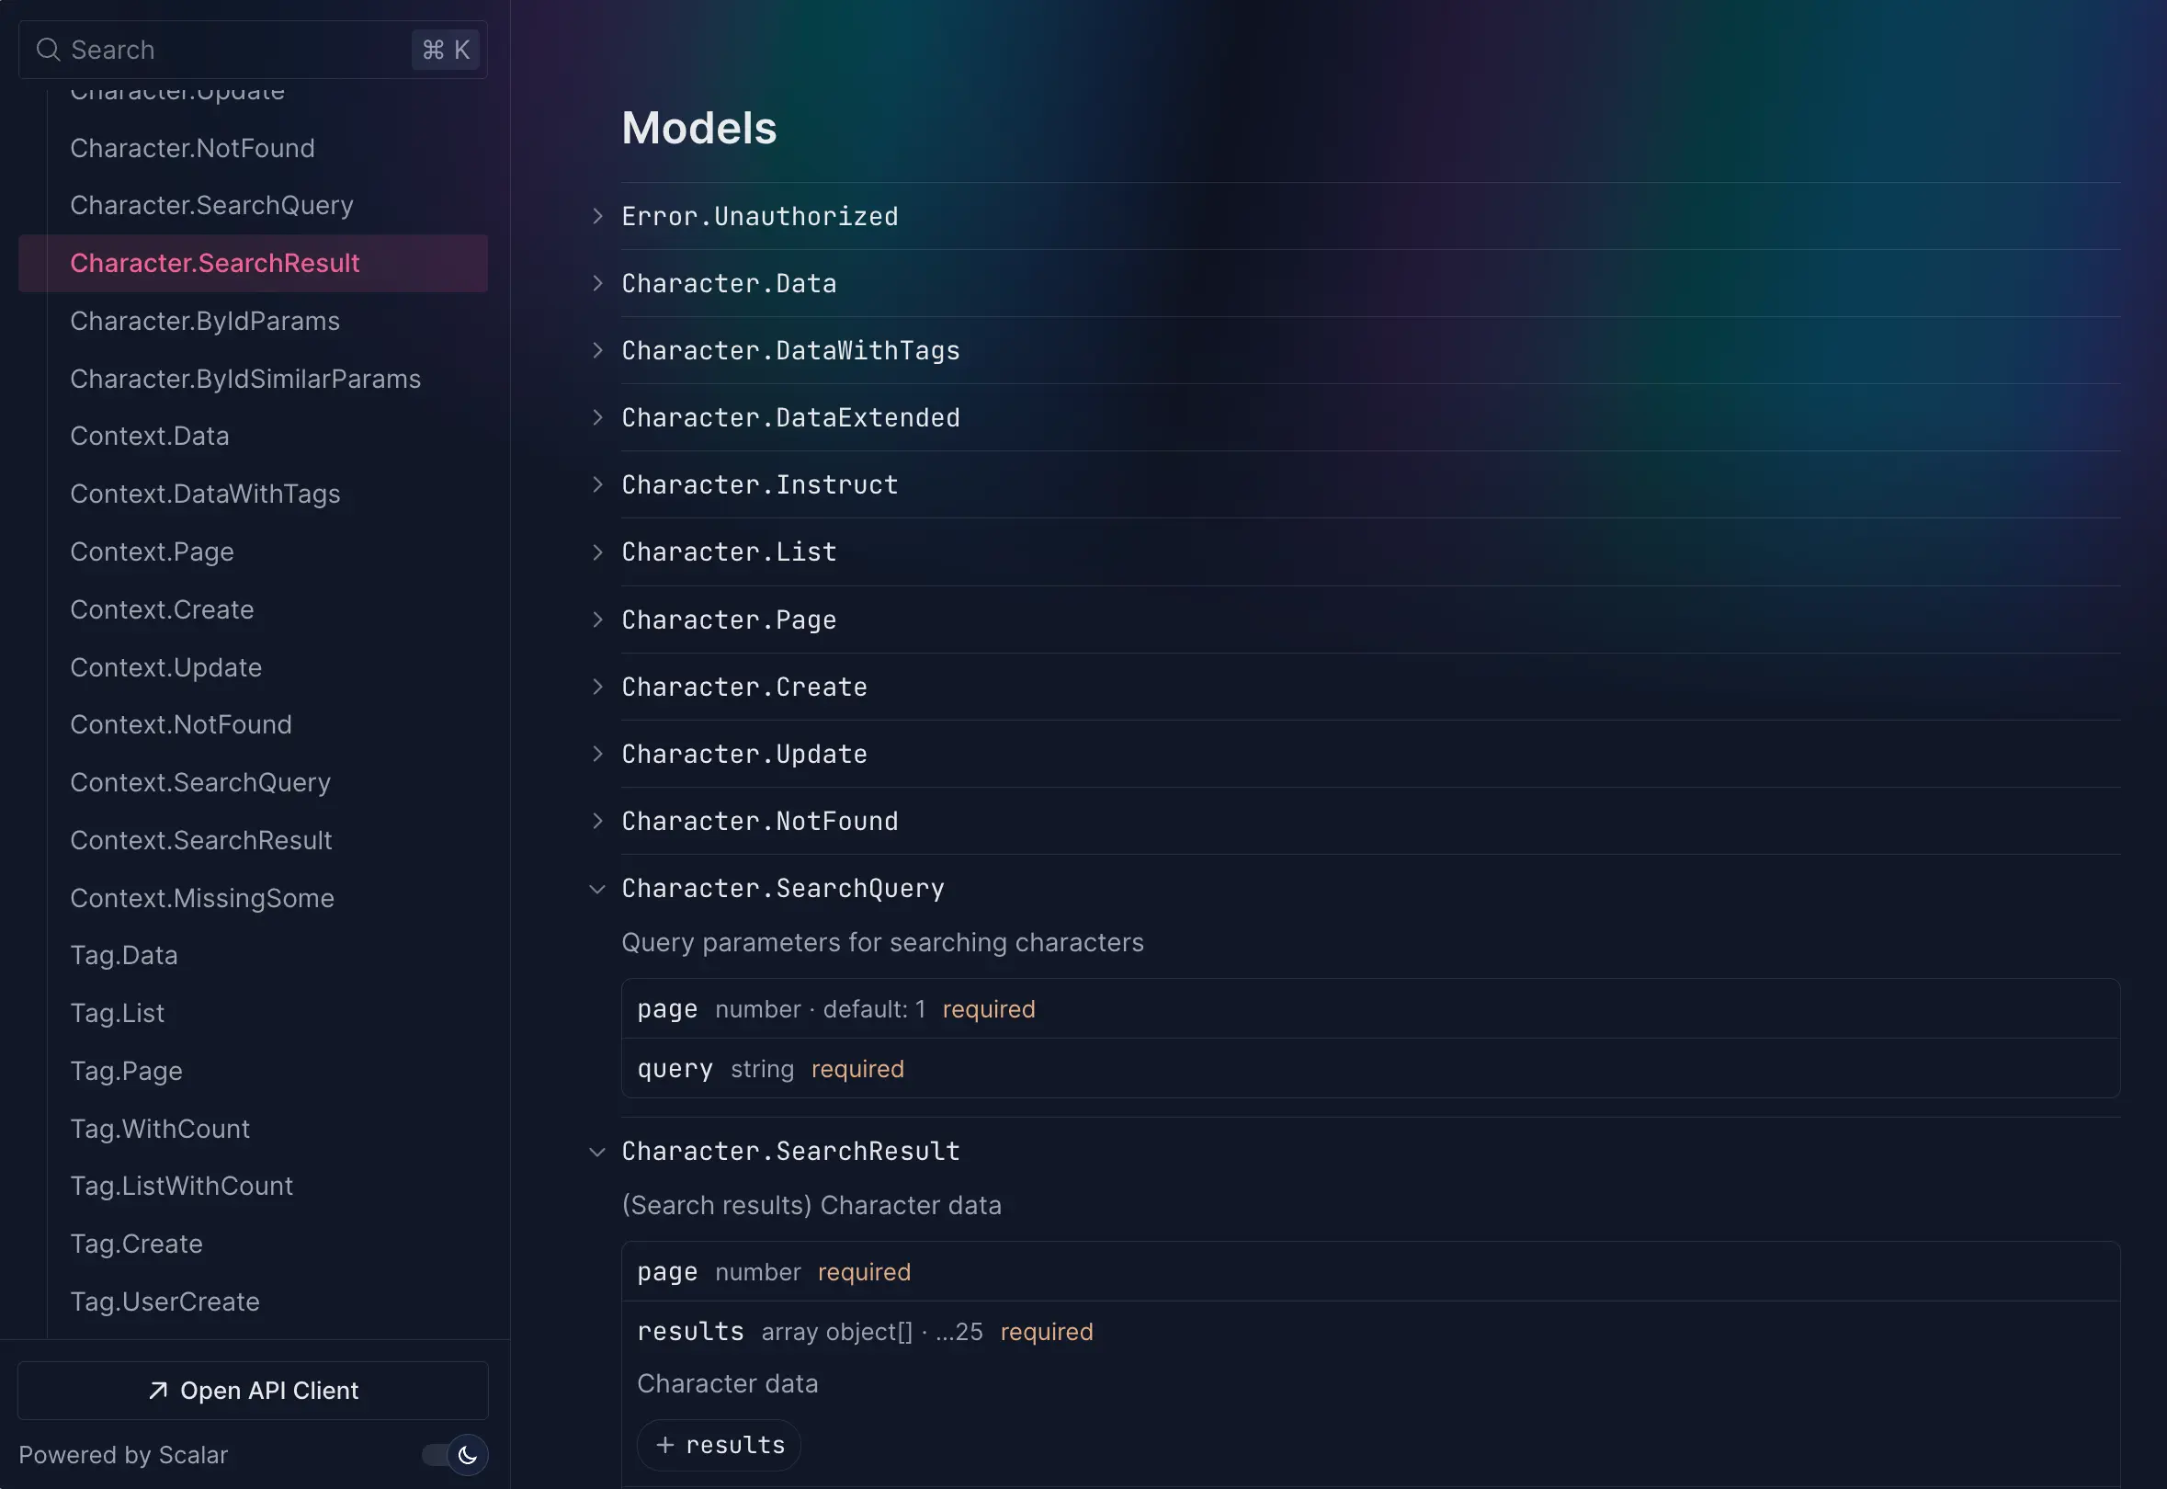Click the moon icon on theme switch
Viewport: 2167px width, 1489px height.
click(468, 1454)
